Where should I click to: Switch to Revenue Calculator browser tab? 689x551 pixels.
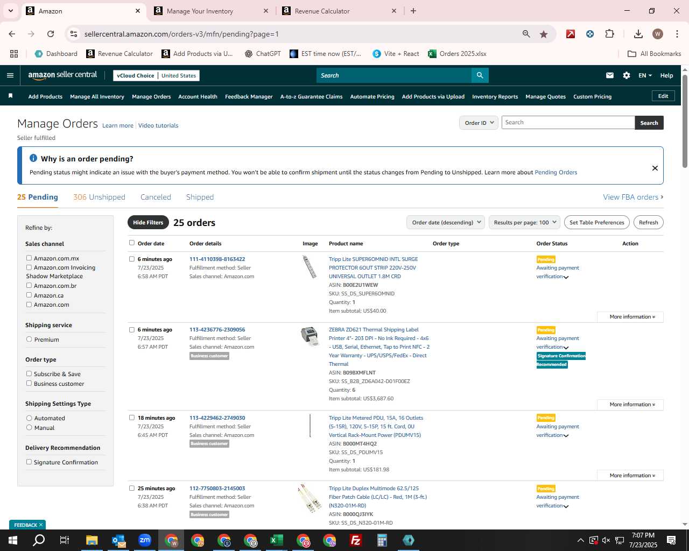[x=339, y=11]
